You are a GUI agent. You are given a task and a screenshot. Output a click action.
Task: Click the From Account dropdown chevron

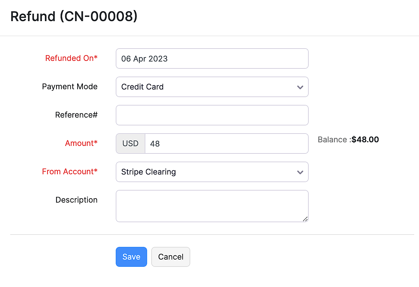[x=300, y=172]
